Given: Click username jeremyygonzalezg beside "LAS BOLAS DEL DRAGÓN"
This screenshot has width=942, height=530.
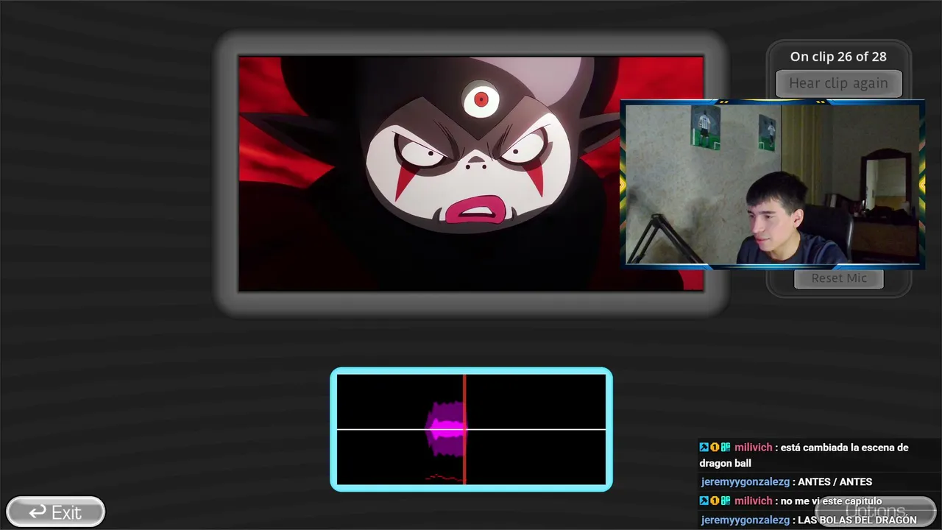Looking at the screenshot, I should (x=746, y=520).
